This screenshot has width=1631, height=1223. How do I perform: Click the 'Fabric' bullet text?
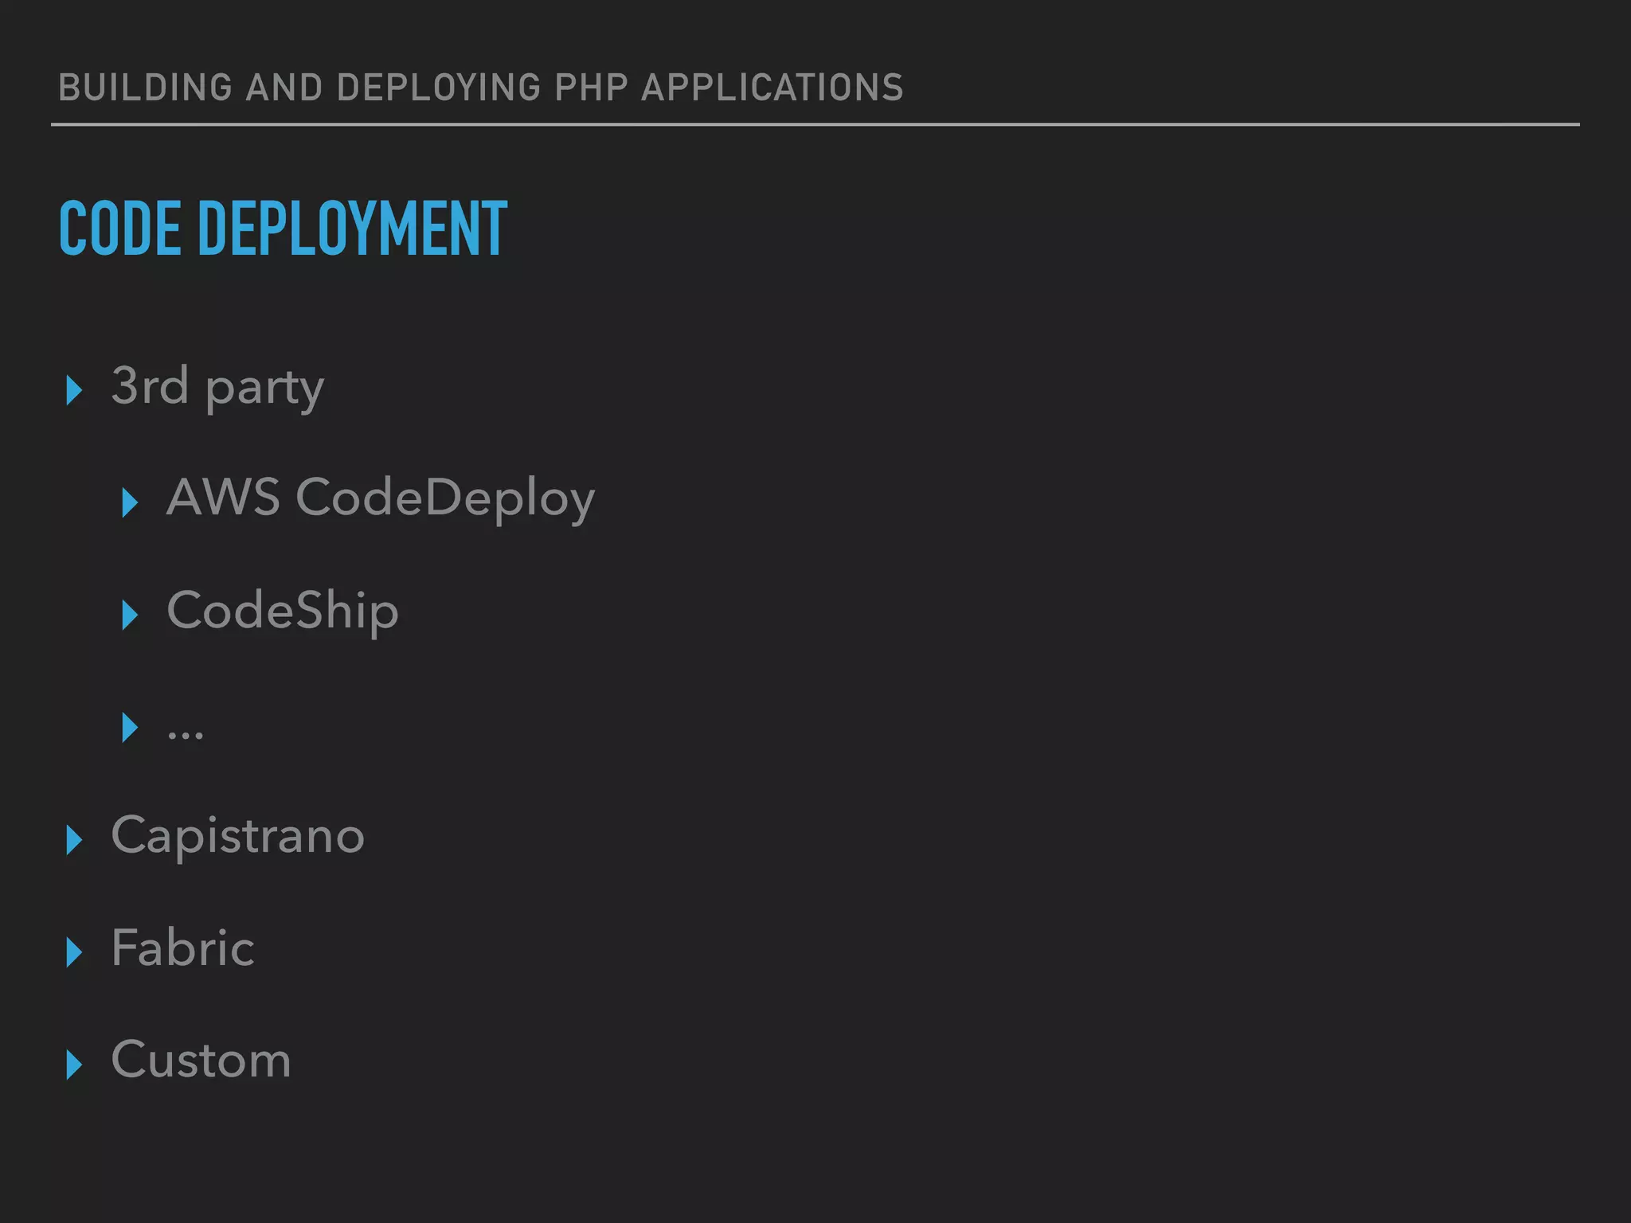pyautogui.click(x=182, y=948)
